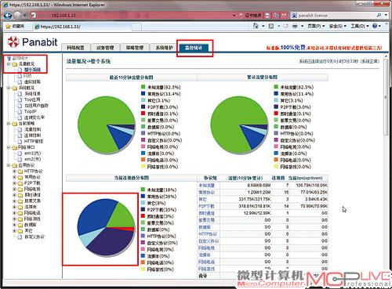
Task: Click the Print icon in command bar
Action: point(295,26)
